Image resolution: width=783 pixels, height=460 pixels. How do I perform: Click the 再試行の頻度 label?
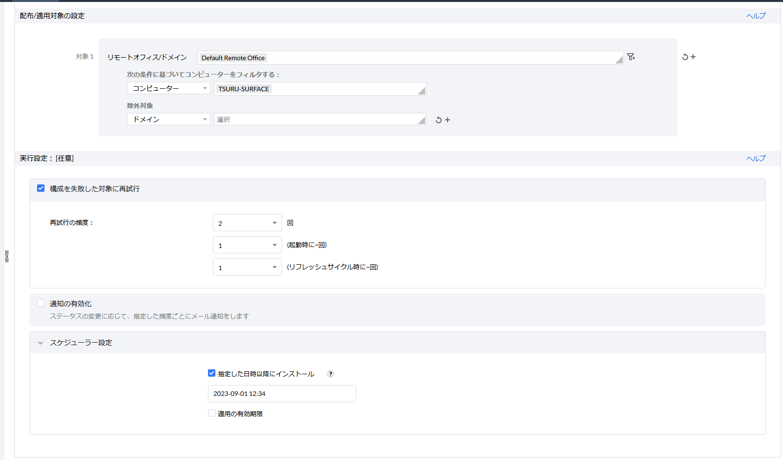(x=72, y=223)
